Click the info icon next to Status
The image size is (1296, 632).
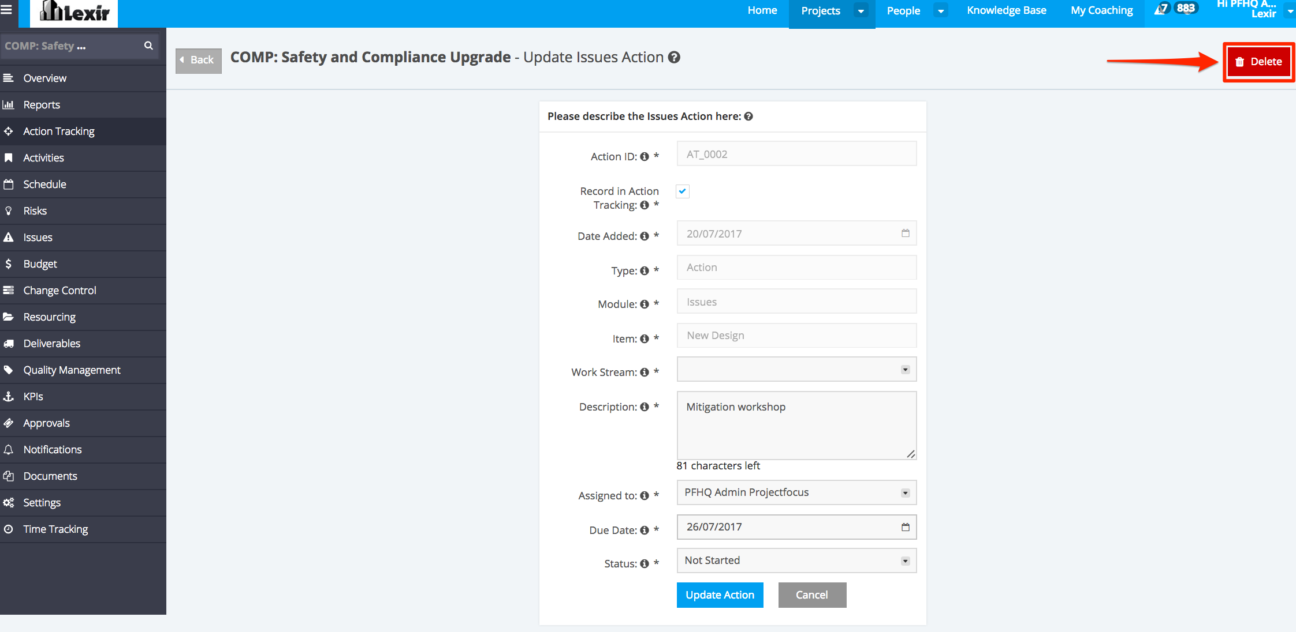tap(645, 564)
